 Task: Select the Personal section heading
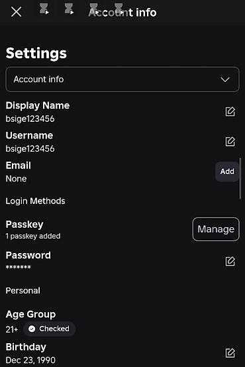pyautogui.click(x=23, y=291)
